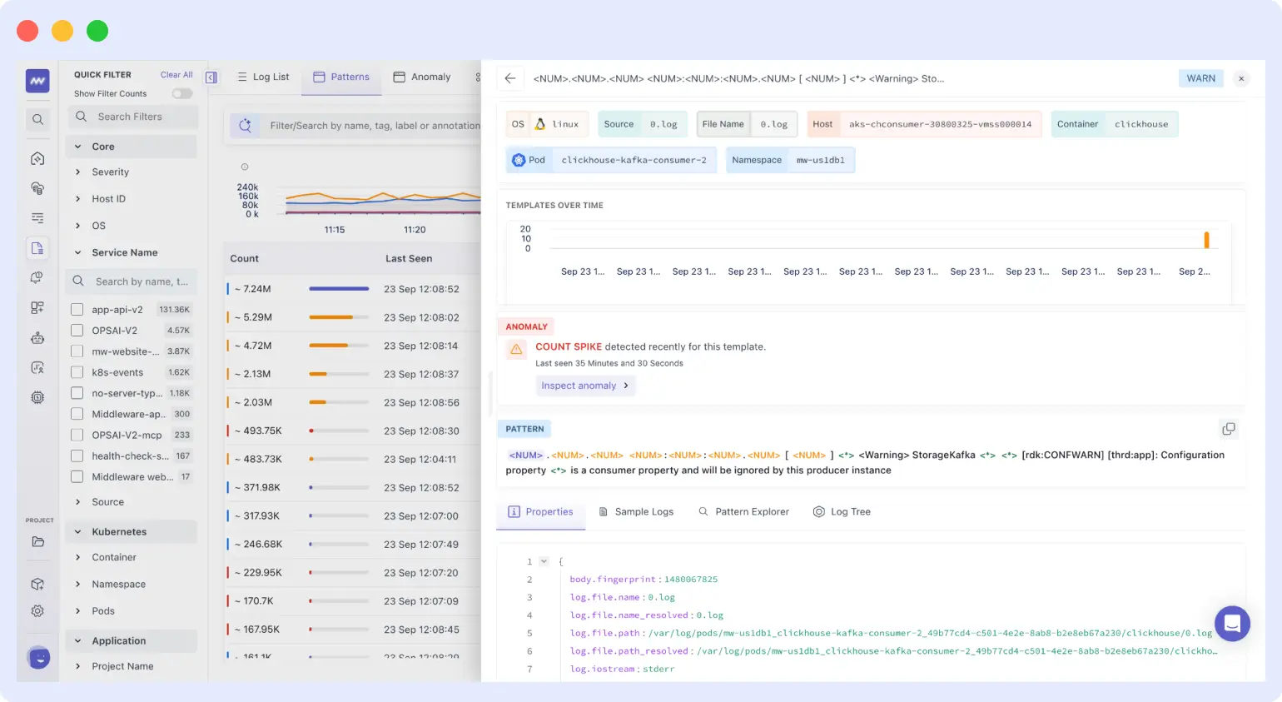1282x702 pixels.
Task: Click the Middleware logo icon
Action: click(37, 81)
